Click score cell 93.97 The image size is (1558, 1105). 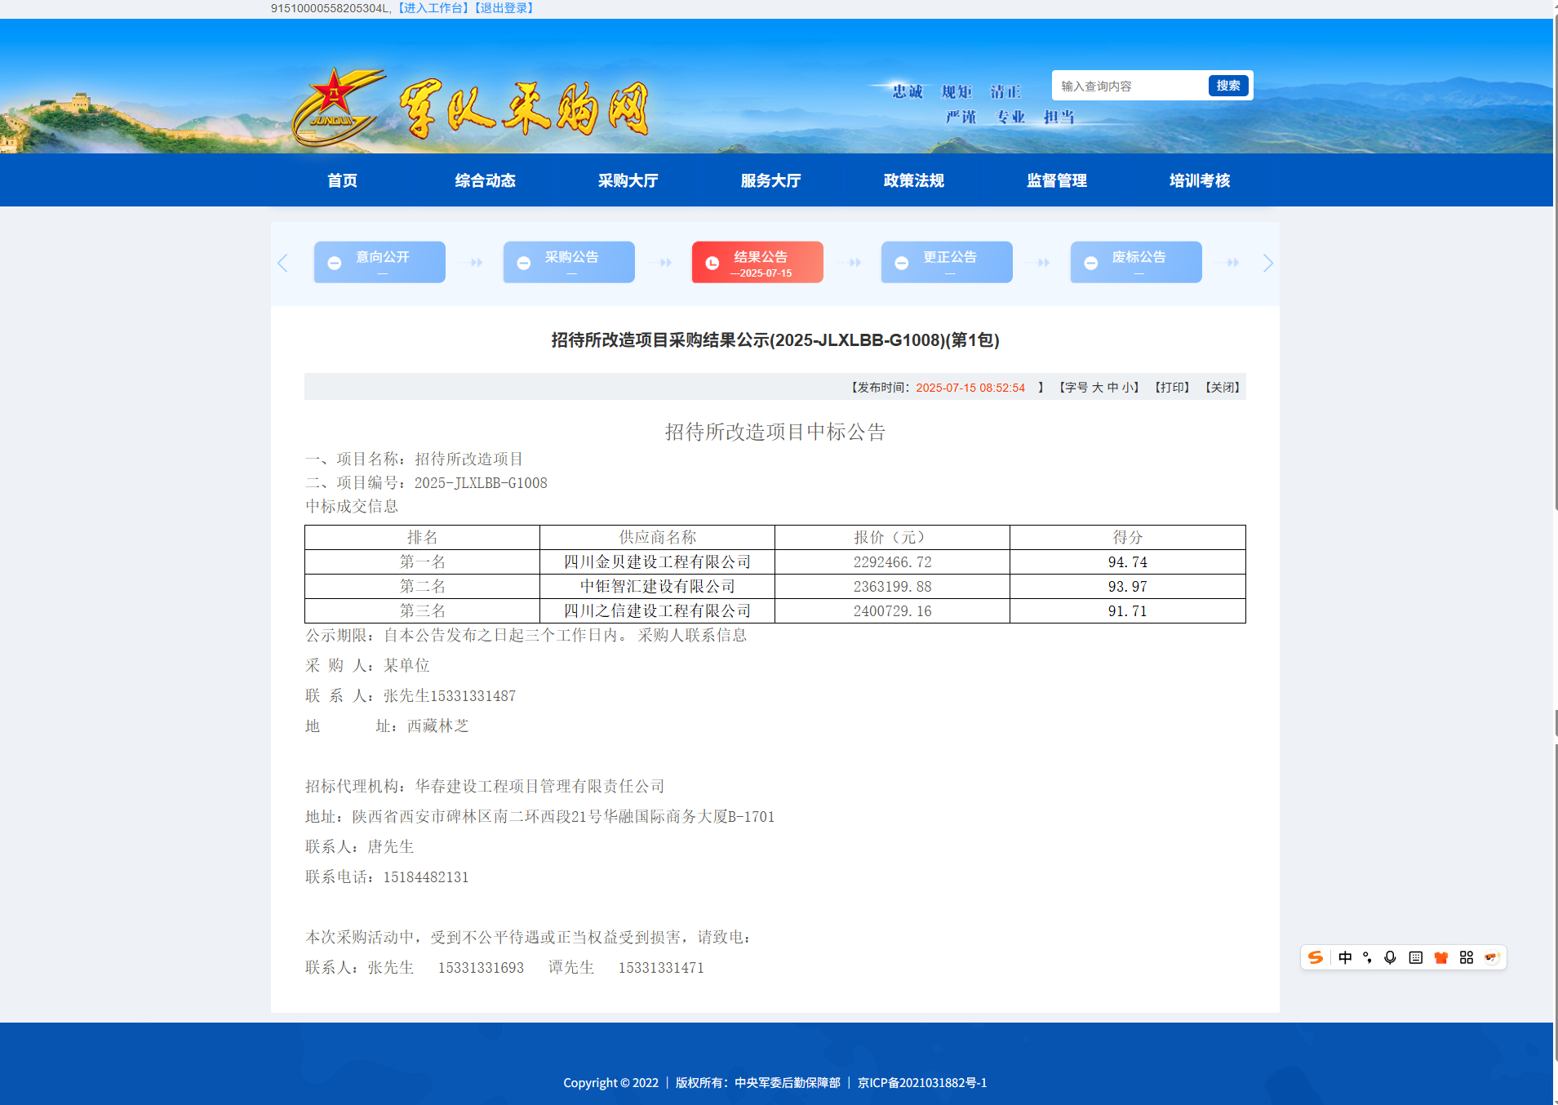point(1127,587)
